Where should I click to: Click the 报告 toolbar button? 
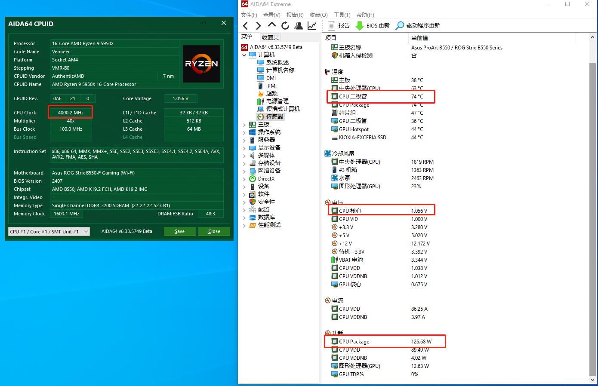click(x=339, y=26)
